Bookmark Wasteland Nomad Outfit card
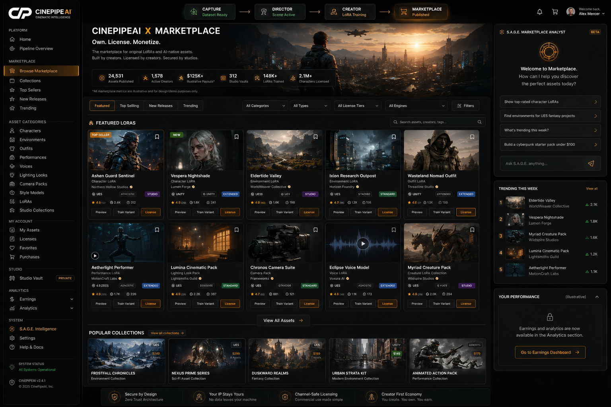The height and width of the screenshot is (407, 611). (472, 137)
